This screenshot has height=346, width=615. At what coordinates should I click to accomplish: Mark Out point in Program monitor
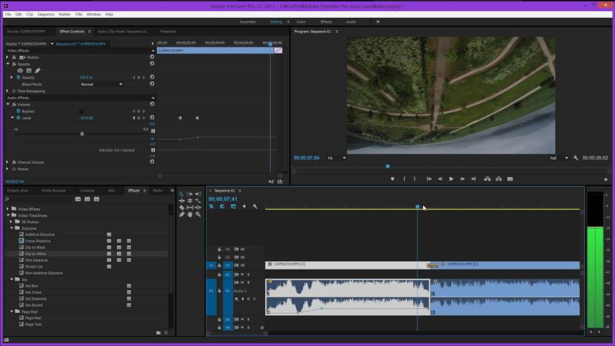coord(415,179)
